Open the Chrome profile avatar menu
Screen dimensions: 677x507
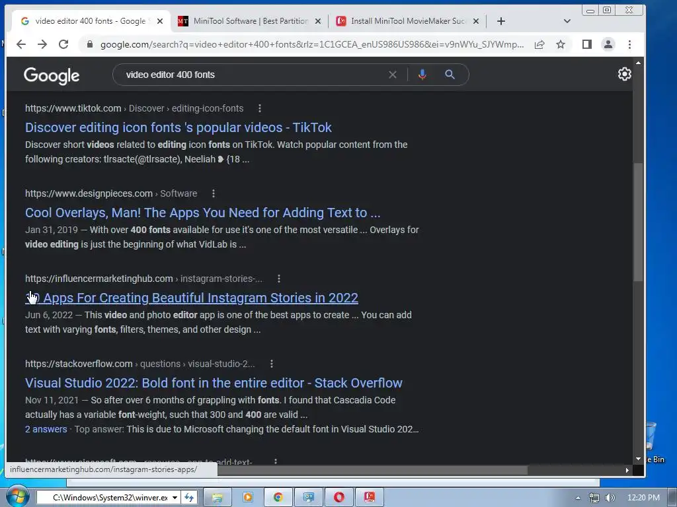click(608, 44)
